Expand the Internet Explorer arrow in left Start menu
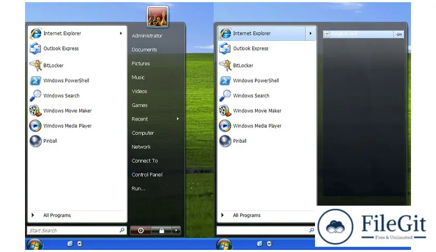The image size is (436, 252). [x=121, y=33]
